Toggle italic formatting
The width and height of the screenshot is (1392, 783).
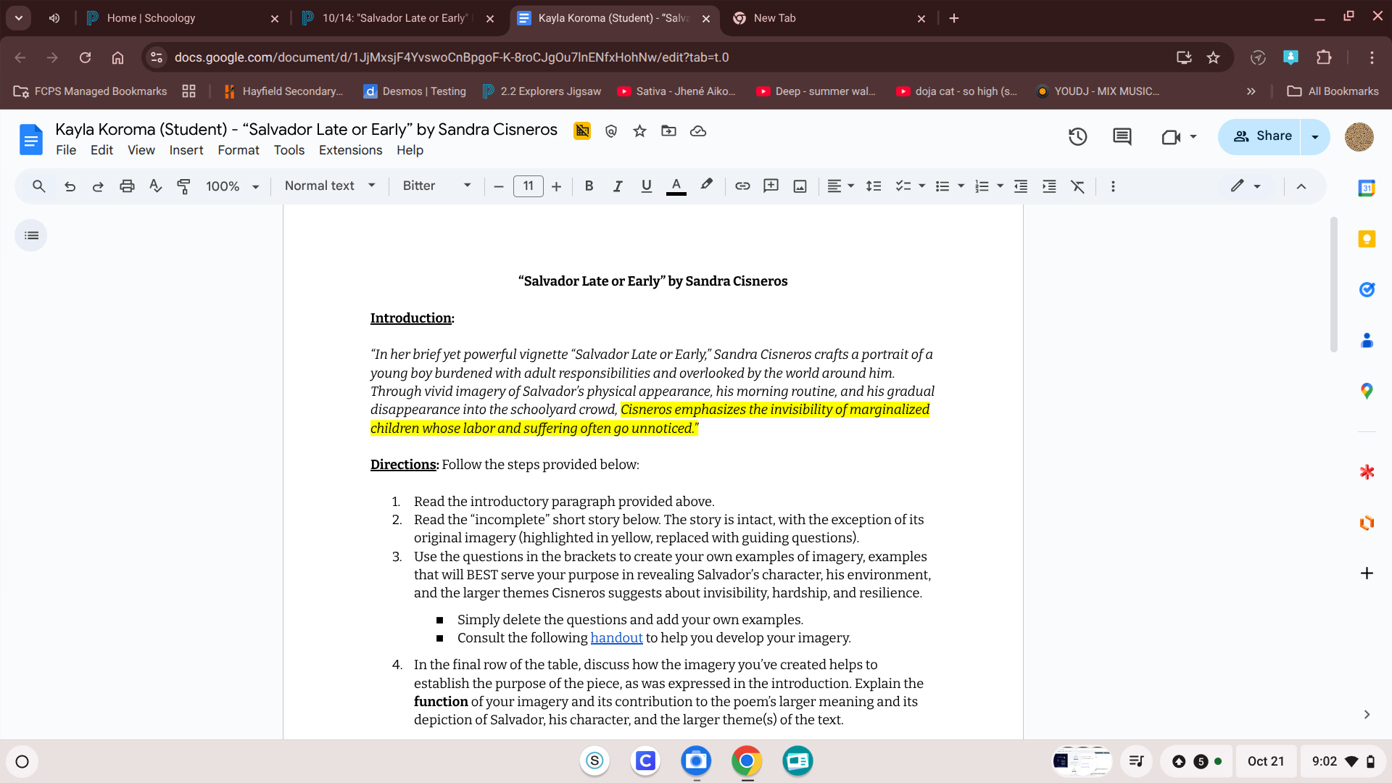[618, 186]
